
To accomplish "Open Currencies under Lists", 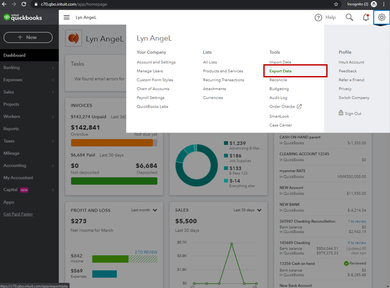I will click(213, 97).
